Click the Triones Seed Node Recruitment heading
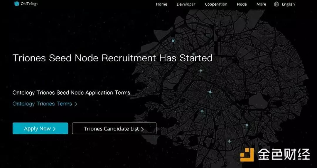This screenshot has width=317, height=168. tap(112, 58)
